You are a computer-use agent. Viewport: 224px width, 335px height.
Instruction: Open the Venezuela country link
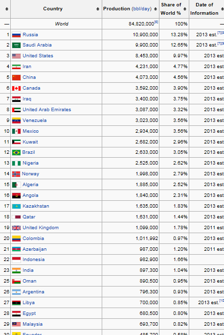point(35,120)
